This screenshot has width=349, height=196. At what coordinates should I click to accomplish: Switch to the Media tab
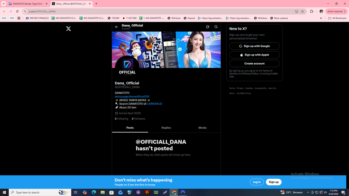click(x=202, y=128)
